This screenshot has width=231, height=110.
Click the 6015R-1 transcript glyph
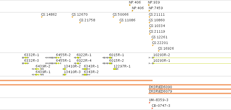click(x=107, y=58)
